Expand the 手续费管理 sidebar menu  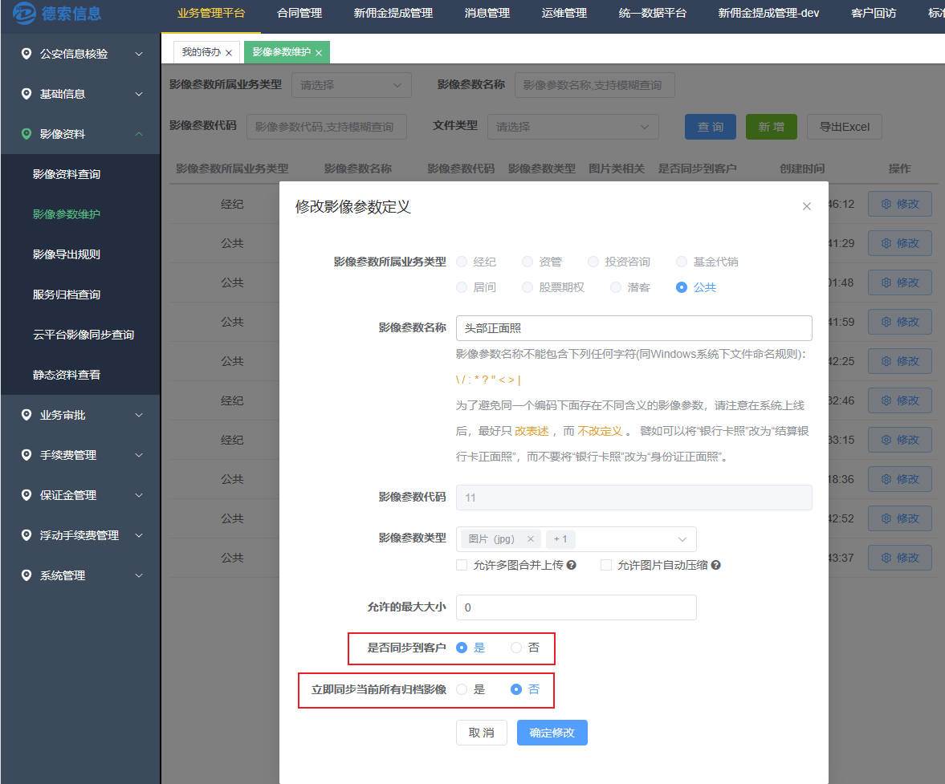(x=139, y=455)
